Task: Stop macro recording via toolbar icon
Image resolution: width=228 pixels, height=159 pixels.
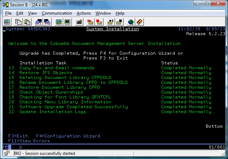Action: point(99,22)
